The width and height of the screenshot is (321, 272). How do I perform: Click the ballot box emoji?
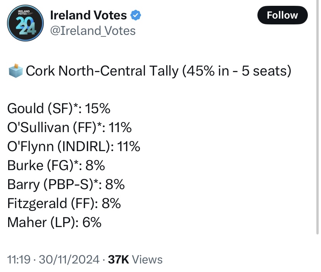coord(15,71)
